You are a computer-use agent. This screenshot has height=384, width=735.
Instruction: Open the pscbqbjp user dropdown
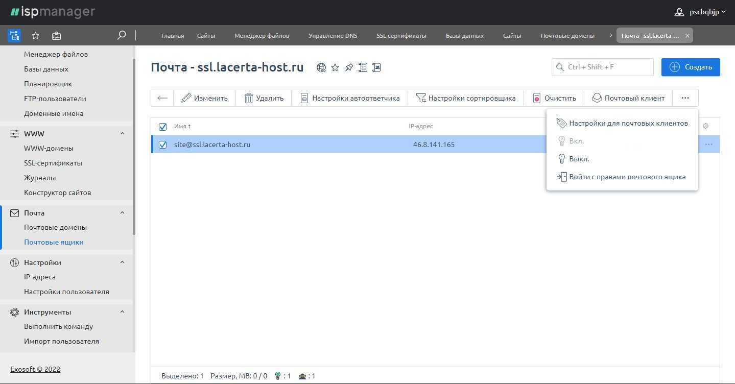tap(700, 12)
